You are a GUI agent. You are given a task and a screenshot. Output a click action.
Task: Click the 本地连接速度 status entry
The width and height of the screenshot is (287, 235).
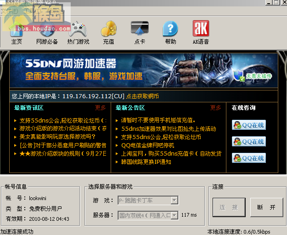[239, 232]
